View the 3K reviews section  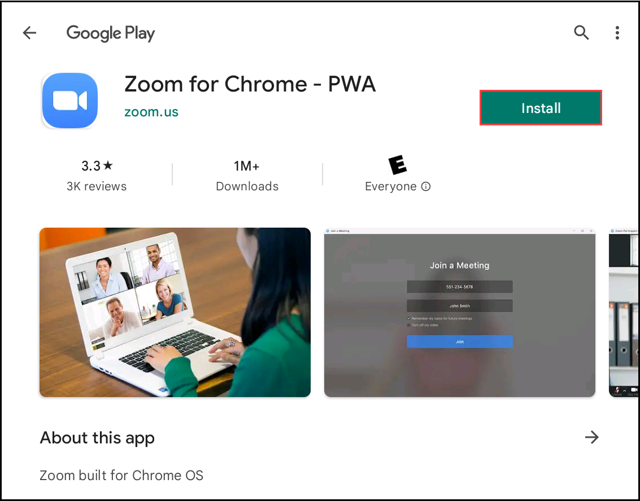coord(97,186)
